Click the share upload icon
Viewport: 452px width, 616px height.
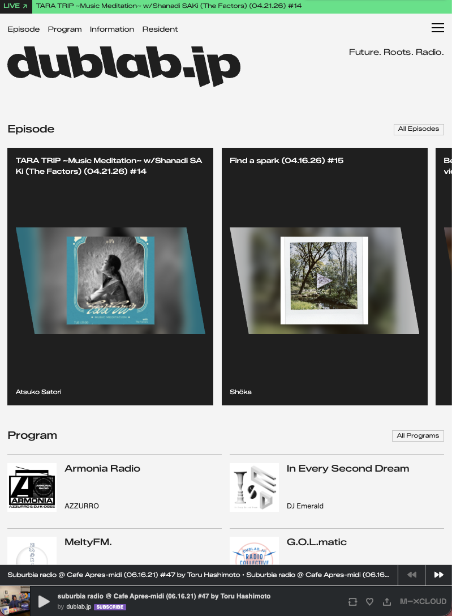click(387, 601)
